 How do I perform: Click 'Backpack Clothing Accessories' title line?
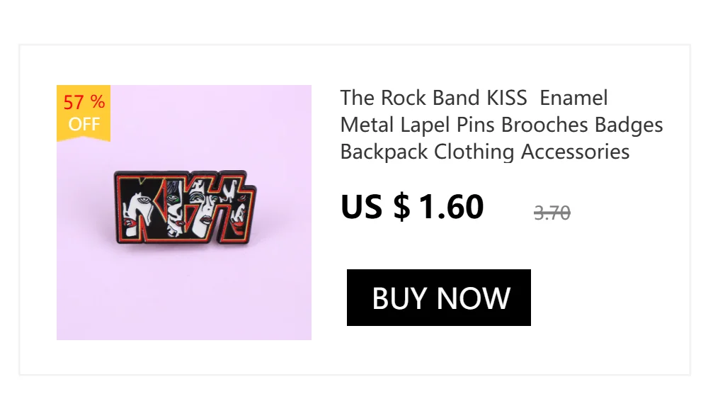click(x=484, y=152)
